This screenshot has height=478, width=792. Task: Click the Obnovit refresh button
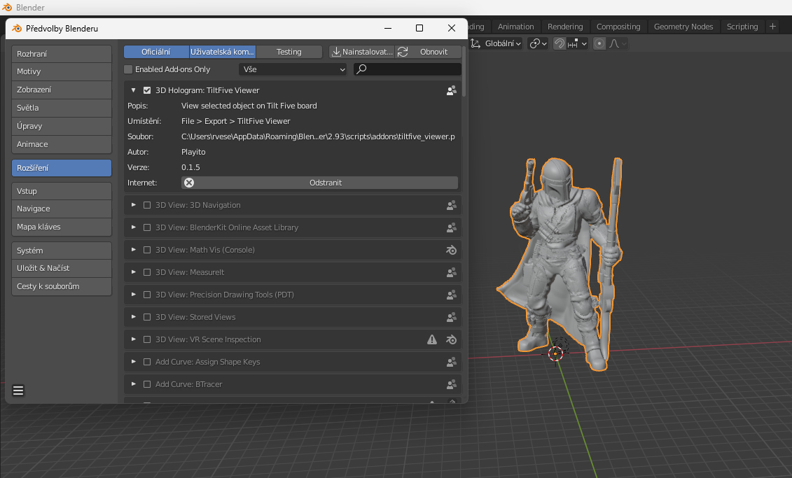click(x=429, y=52)
